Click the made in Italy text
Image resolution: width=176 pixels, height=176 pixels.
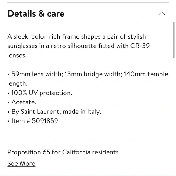(x=82, y=112)
